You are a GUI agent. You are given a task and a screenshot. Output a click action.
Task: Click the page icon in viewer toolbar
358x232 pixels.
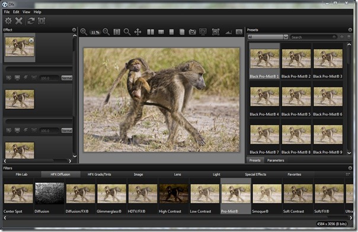182,32
